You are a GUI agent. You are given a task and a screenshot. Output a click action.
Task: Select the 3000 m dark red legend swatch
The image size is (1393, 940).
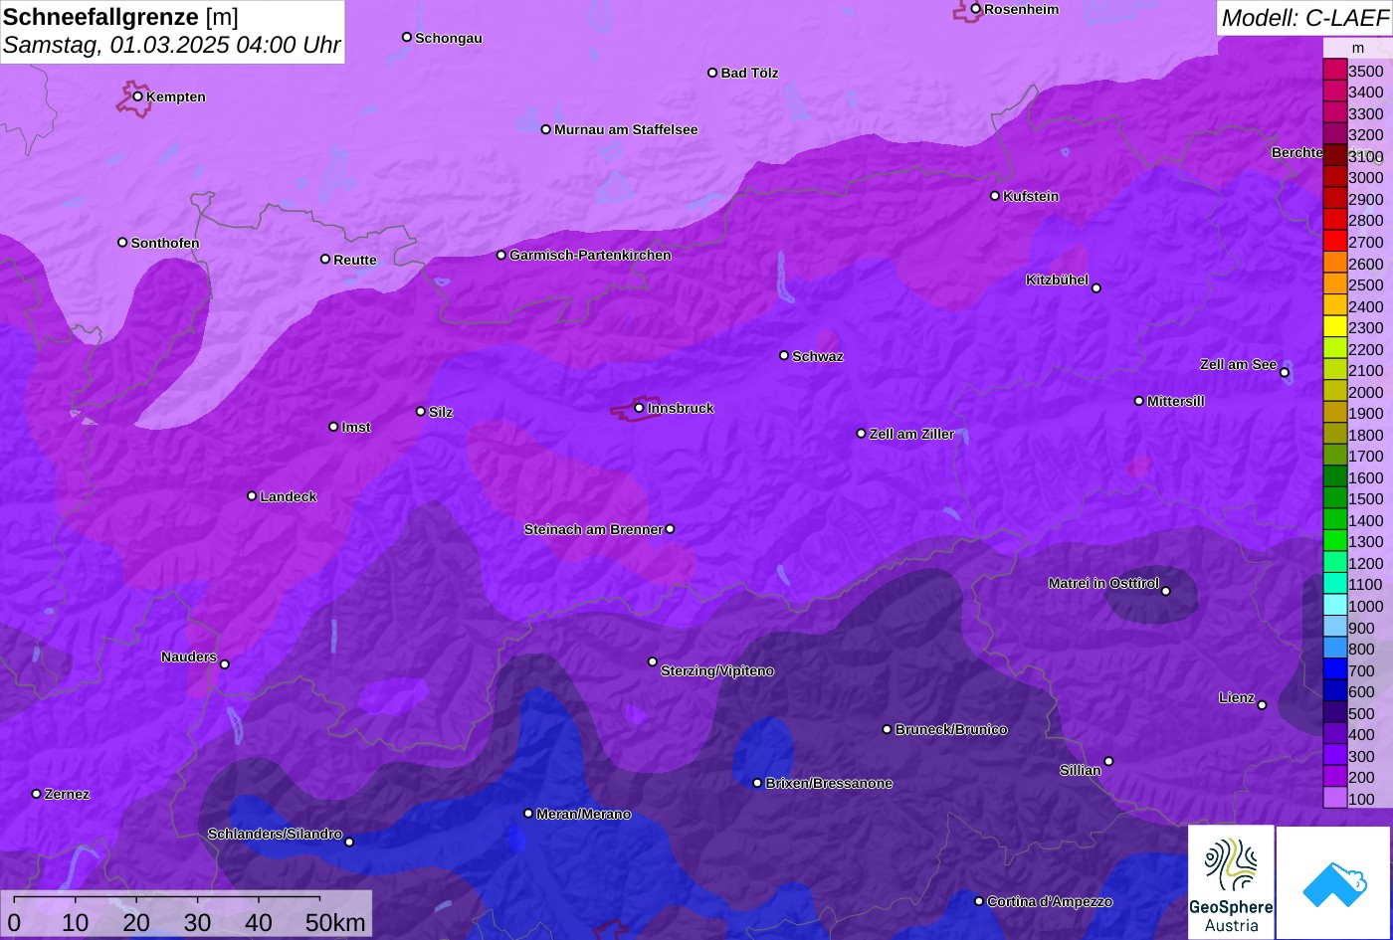tap(1334, 177)
